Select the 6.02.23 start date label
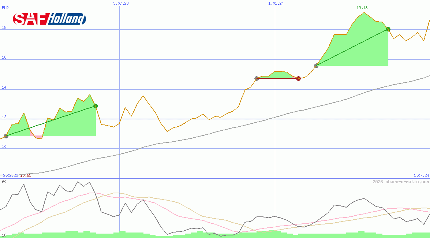Image resolution: width=430 pixels, height=238 pixels. click(10, 175)
